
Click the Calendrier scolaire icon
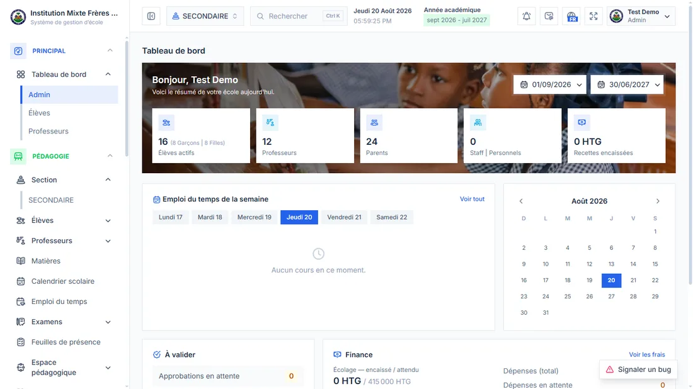click(x=21, y=281)
